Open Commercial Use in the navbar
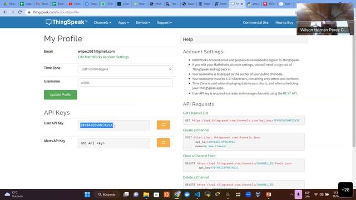 coord(256,22)
